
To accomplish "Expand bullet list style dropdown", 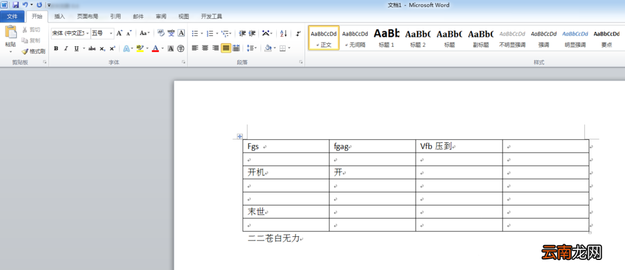I will (202, 34).
